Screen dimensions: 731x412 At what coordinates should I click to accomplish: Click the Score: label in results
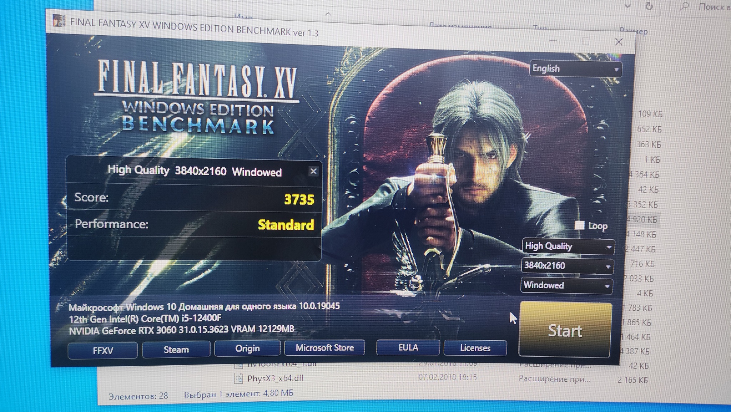tap(91, 197)
